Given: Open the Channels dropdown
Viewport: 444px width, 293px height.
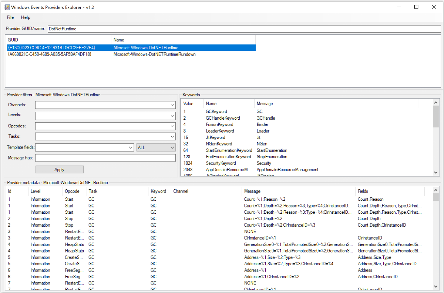Looking at the screenshot, I should (105, 105).
